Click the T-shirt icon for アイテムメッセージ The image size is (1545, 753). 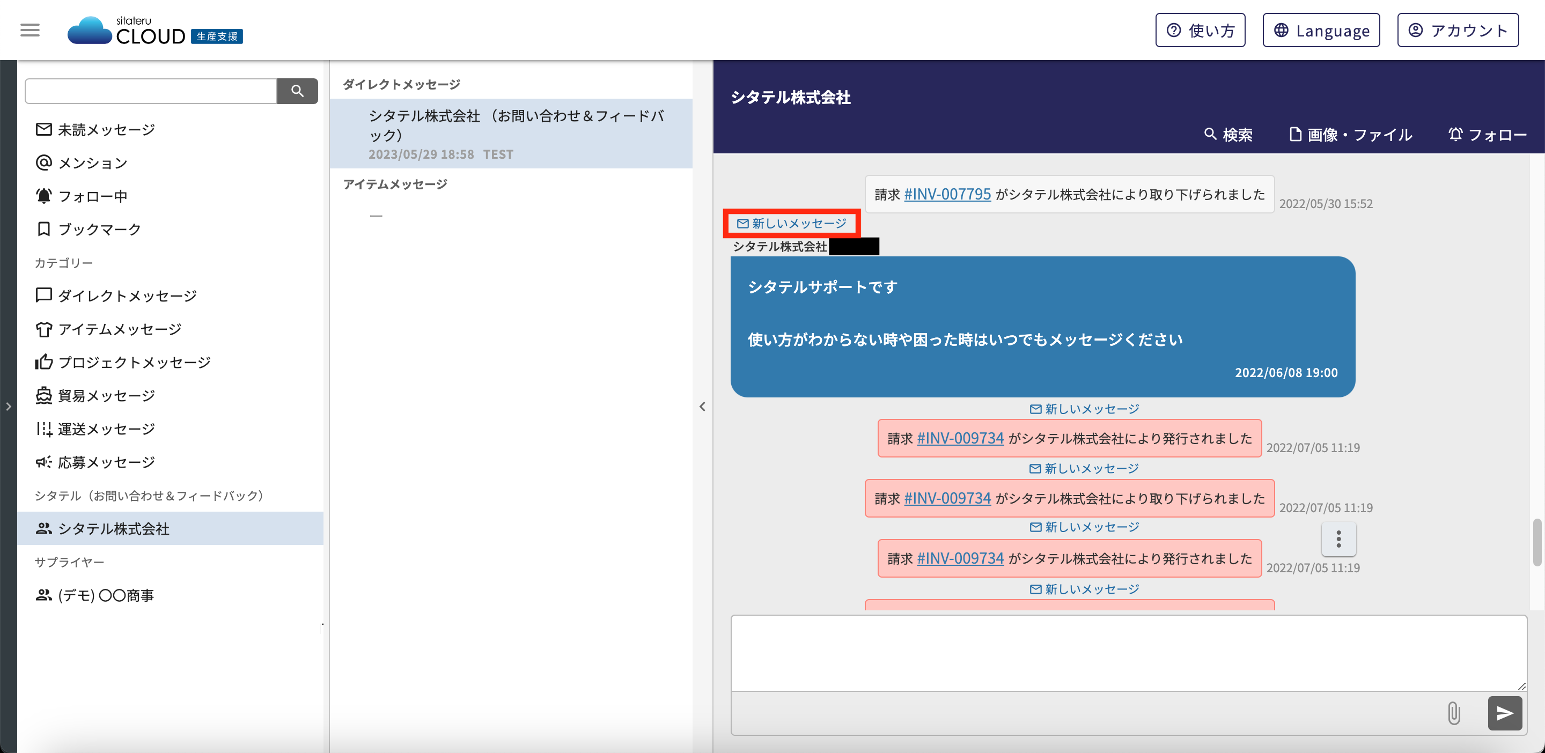[x=44, y=329]
